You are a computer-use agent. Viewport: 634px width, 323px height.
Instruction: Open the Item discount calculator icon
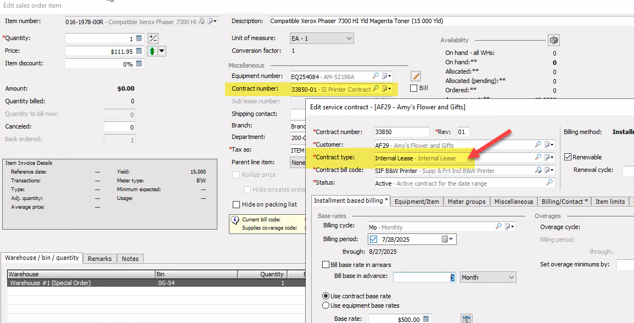tap(139, 64)
